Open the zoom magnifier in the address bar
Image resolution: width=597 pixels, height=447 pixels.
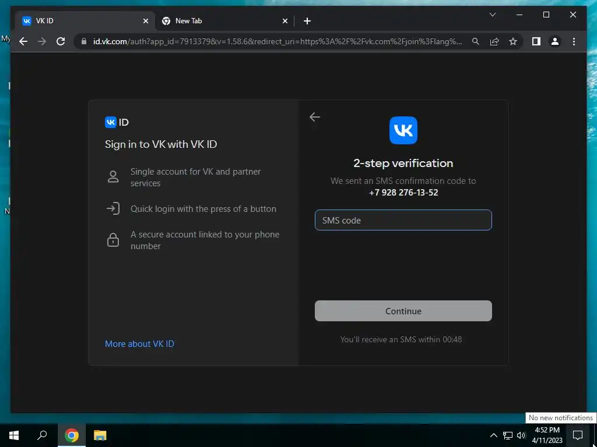476,41
